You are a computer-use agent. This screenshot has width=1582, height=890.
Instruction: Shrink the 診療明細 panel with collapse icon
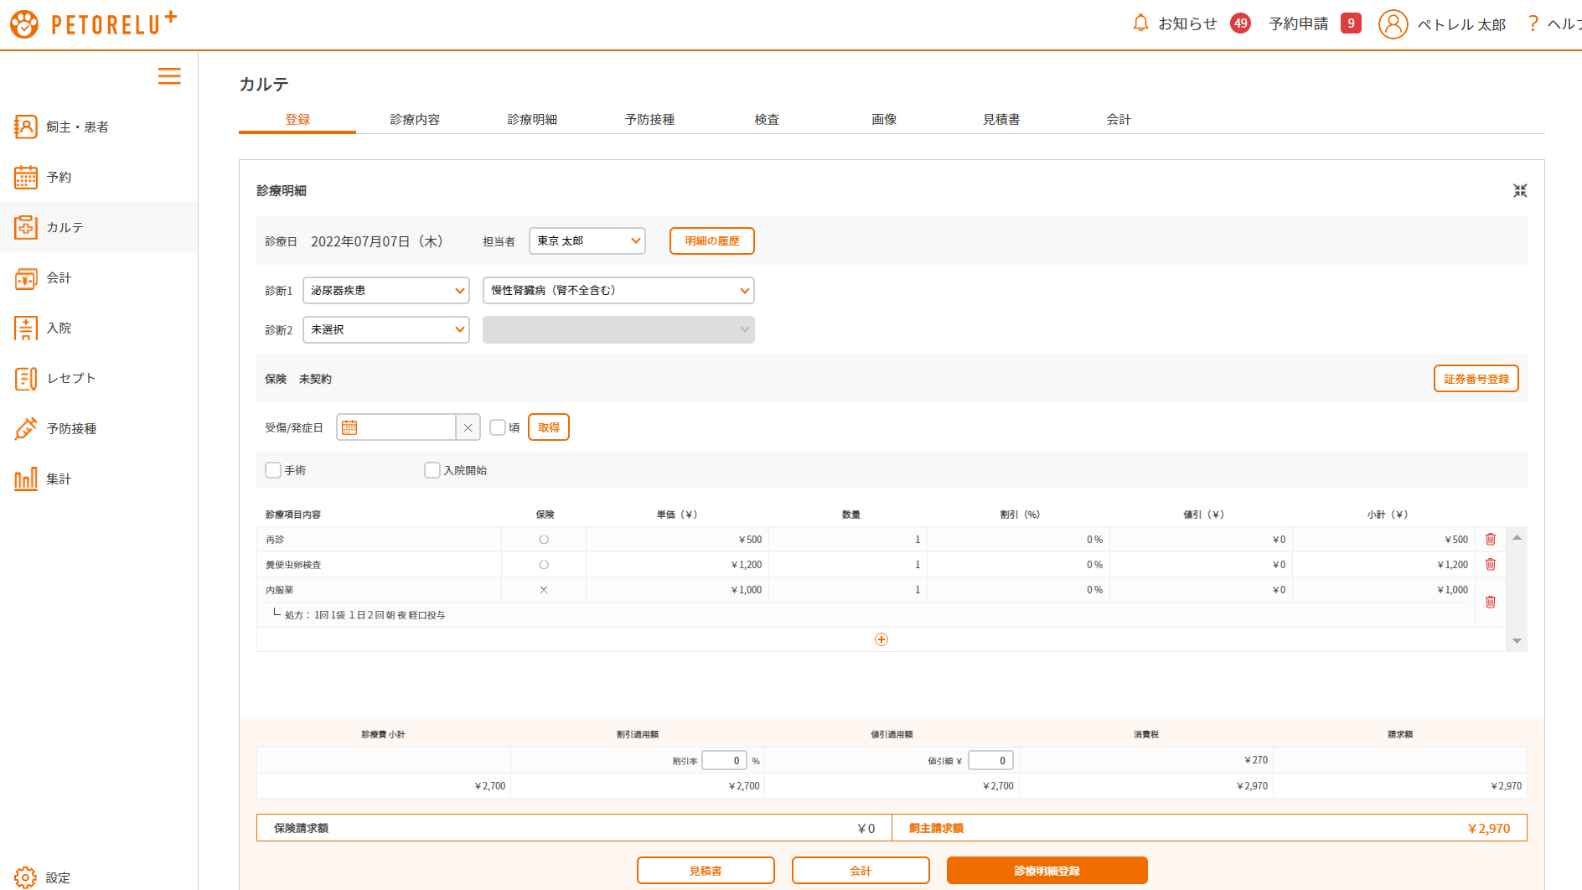[1520, 191]
